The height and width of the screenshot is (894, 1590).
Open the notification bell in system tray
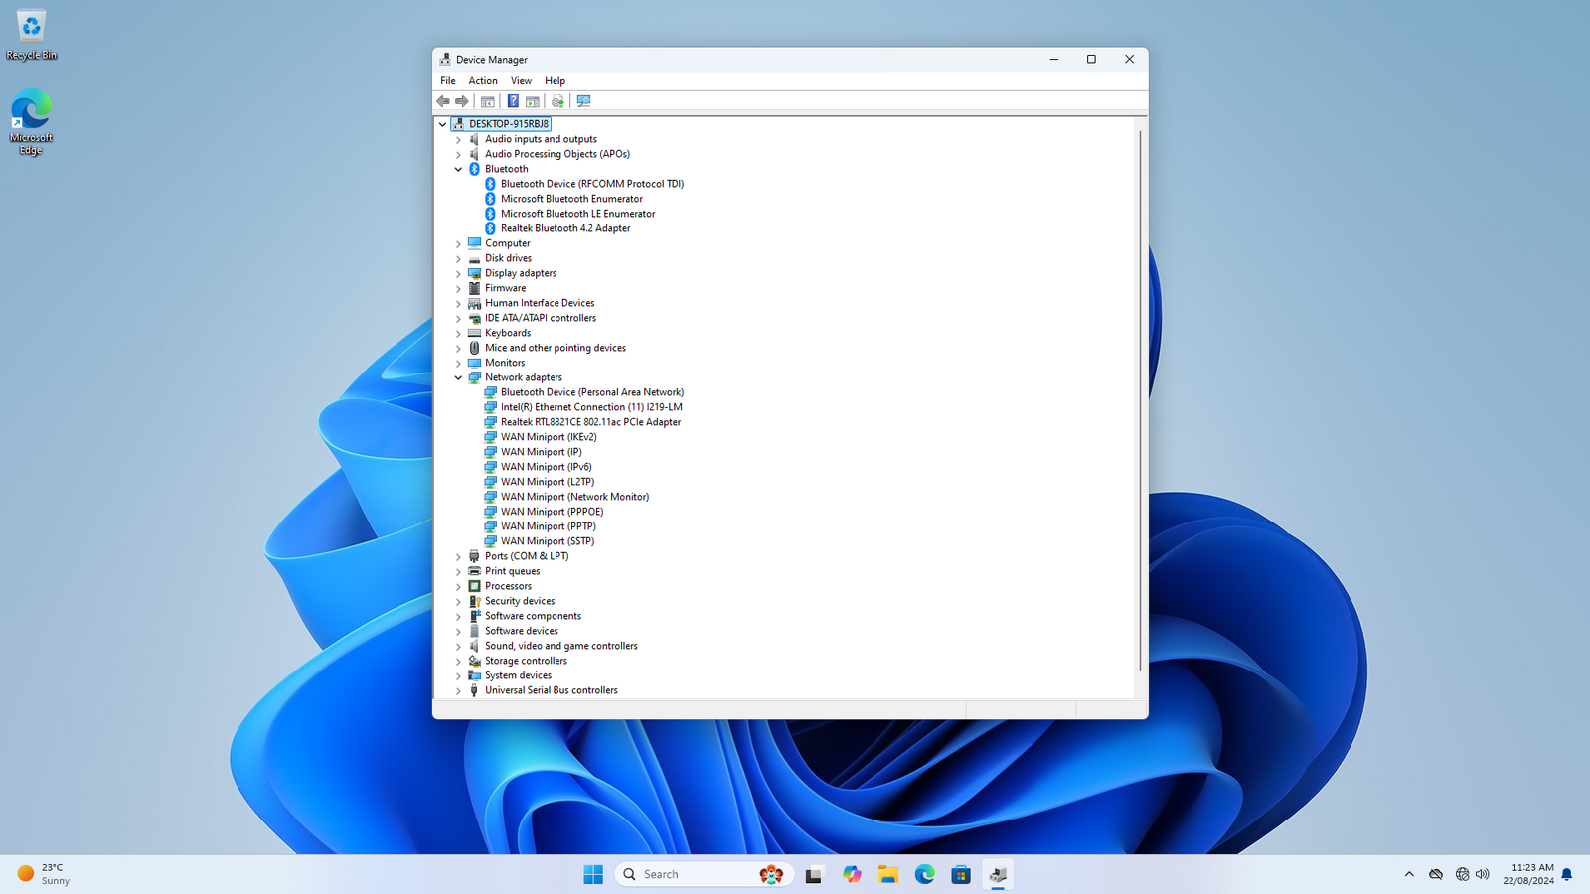point(1567,874)
